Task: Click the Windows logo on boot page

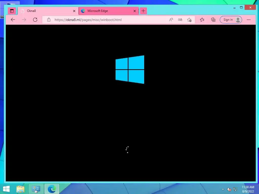Action: tap(130, 69)
